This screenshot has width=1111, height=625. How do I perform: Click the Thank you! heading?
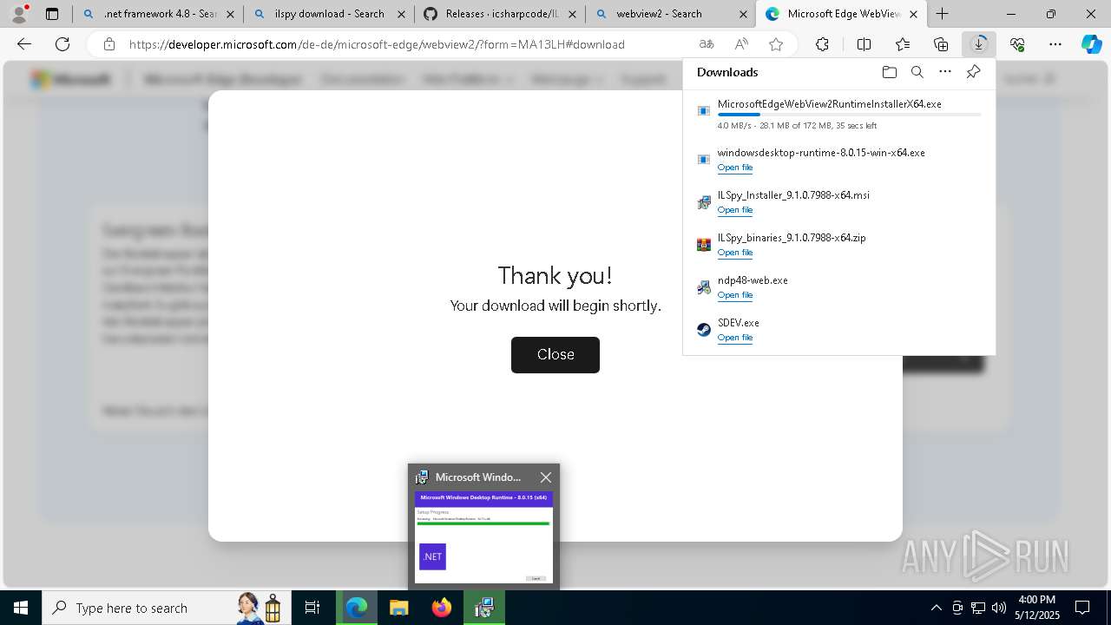(555, 276)
